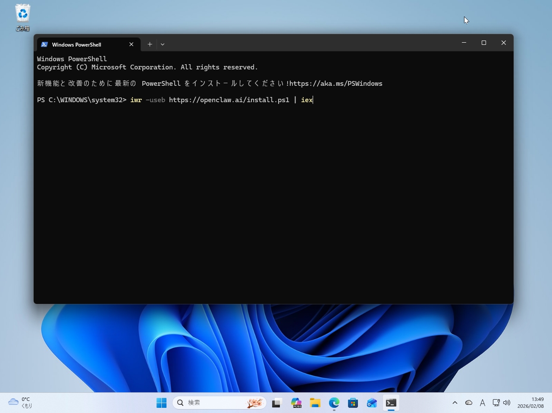This screenshot has width=552, height=413.
Task: Launch Outlook from the taskbar
Action: point(372,403)
